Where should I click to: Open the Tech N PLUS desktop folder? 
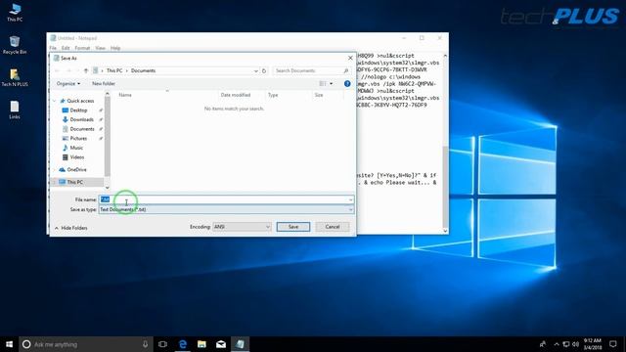tap(15, 77)
